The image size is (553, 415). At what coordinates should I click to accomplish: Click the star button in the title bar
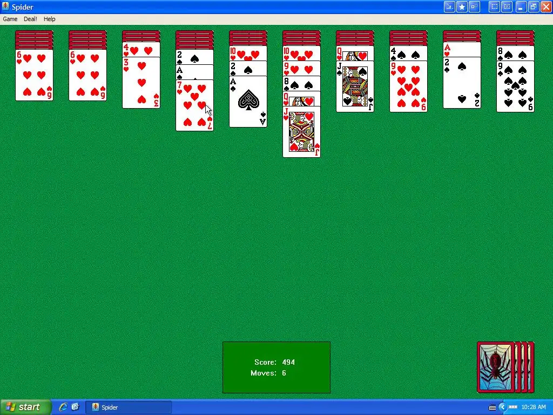click(462, 6)
